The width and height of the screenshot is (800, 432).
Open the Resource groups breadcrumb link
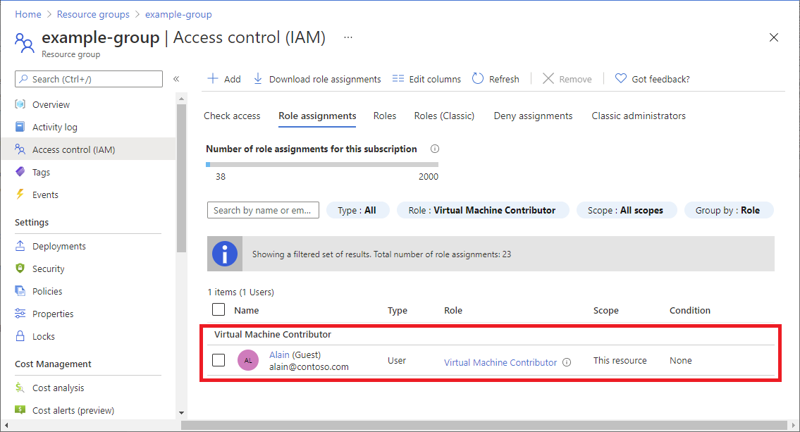coord(93,14)
